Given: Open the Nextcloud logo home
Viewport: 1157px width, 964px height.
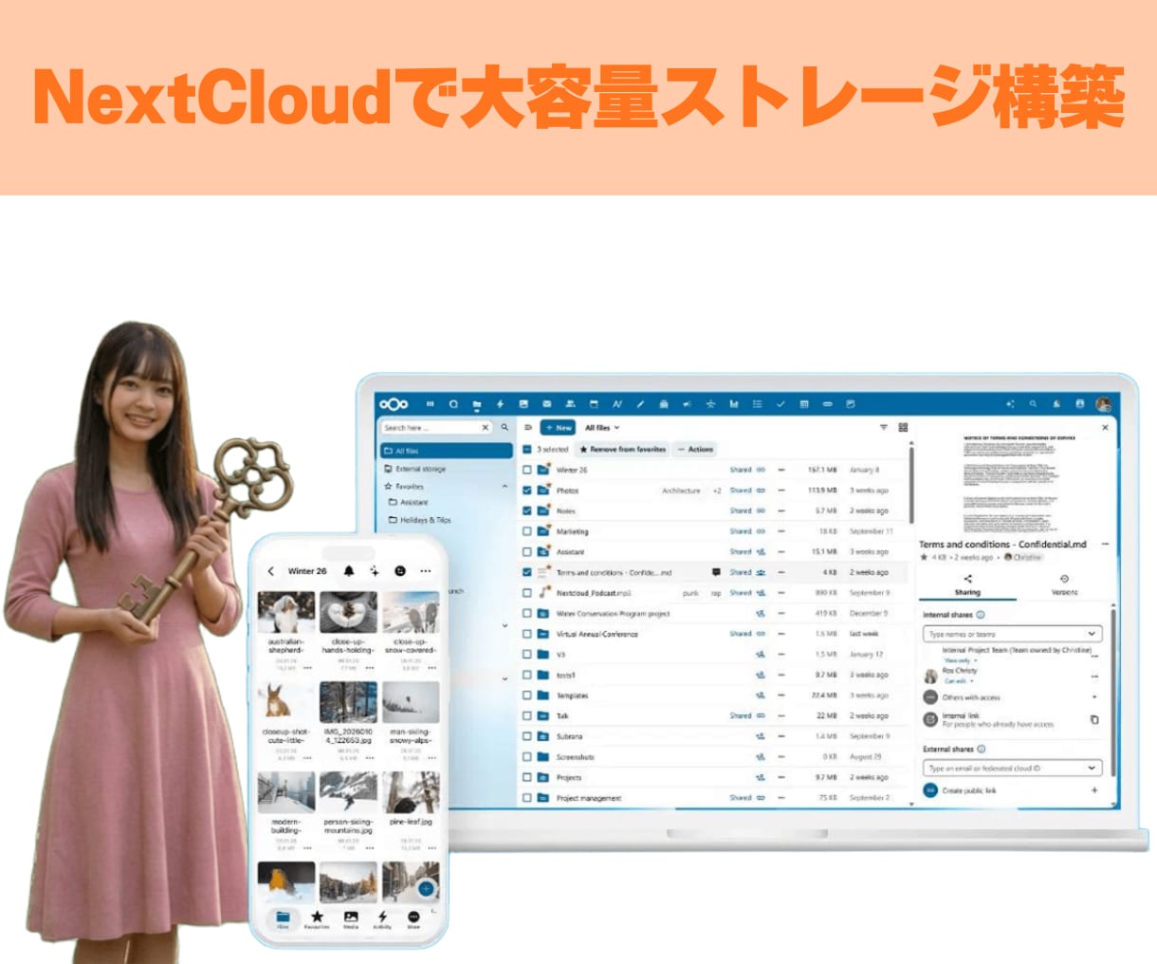Looking at the screenshot, I should [x=394, y=404].
